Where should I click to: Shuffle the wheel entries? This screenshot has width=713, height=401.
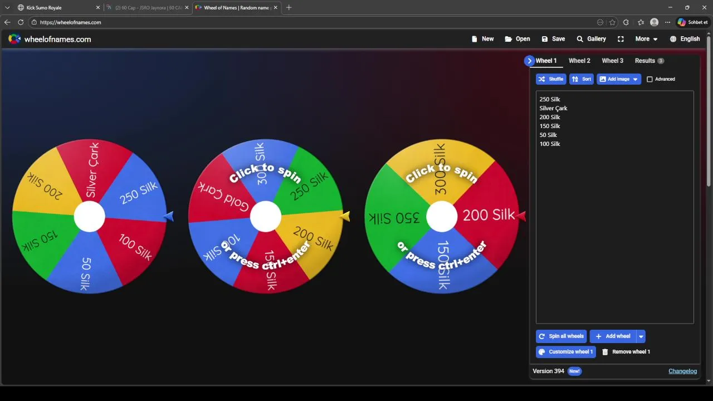coord(551,79)
